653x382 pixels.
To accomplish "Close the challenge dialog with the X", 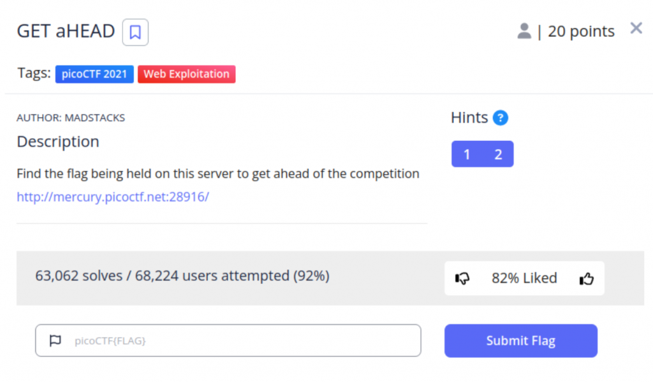I will 636,28.
